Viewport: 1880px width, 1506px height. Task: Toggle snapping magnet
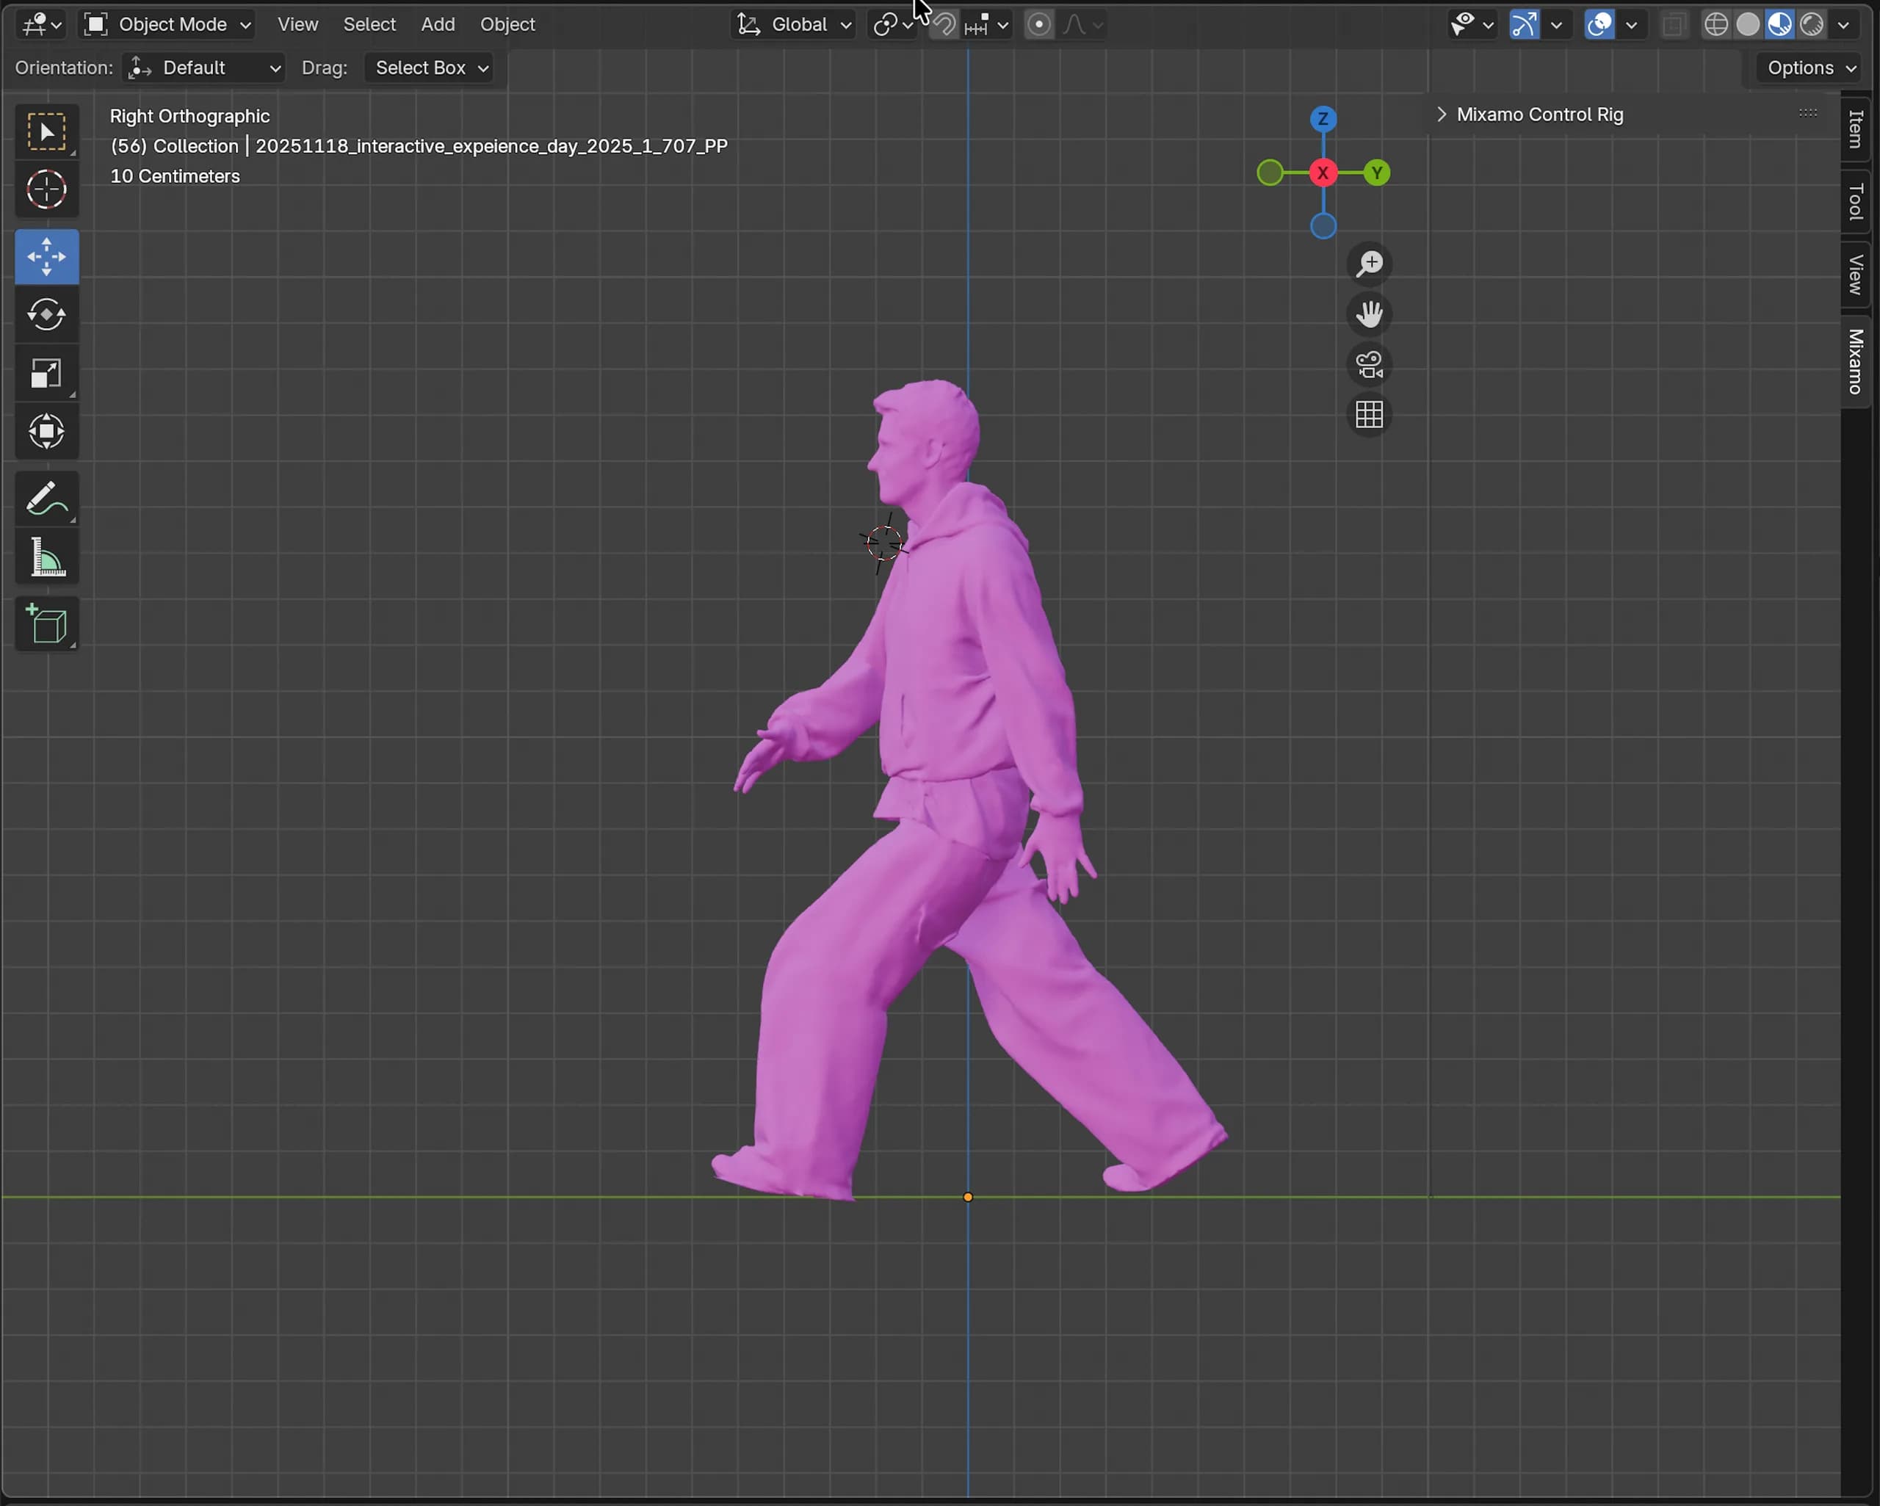943,24
